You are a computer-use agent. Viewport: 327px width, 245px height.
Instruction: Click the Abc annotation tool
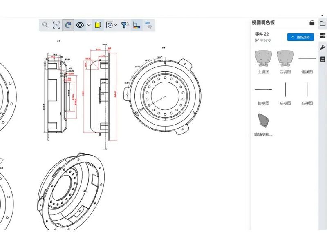pyautogui.click(x=148, y=25)
